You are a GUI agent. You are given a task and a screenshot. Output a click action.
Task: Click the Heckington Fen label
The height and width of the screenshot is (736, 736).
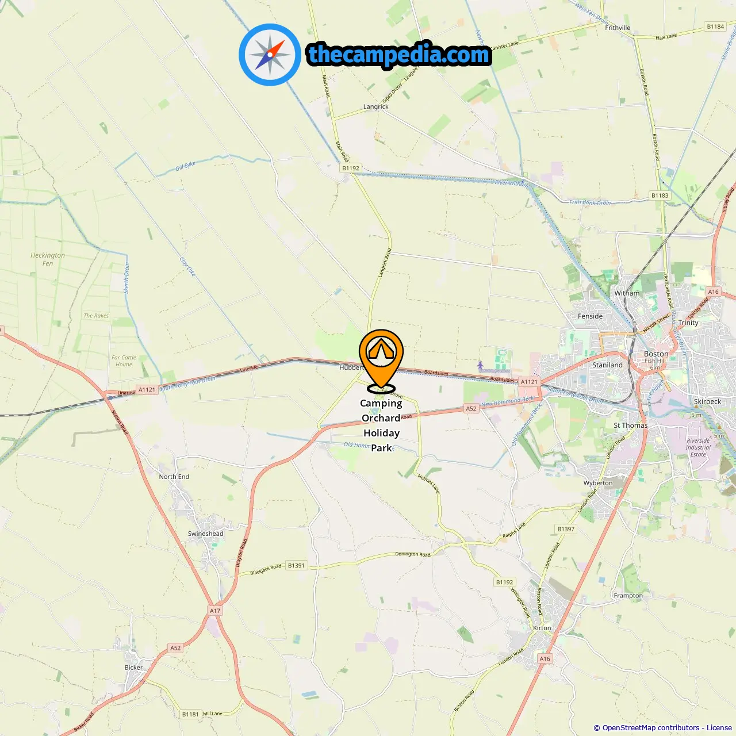[48, 259]
